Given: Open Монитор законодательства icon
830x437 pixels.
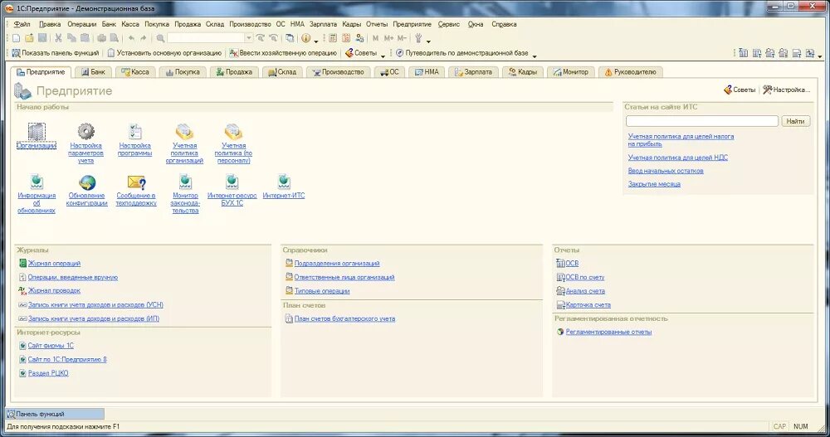Looking at the screenshot, I should [x=185, y=182].
